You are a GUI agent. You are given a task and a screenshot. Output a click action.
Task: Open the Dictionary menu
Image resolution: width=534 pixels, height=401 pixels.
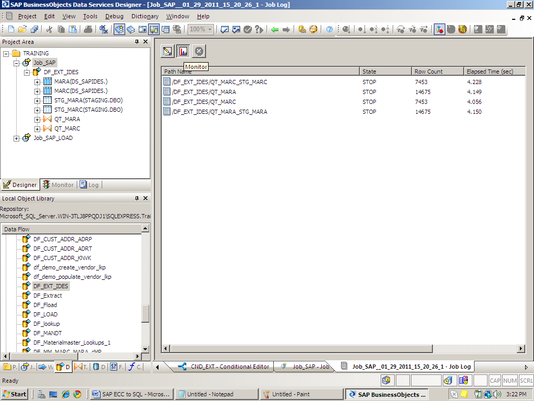pyautogui.click(x=145, y=16)
